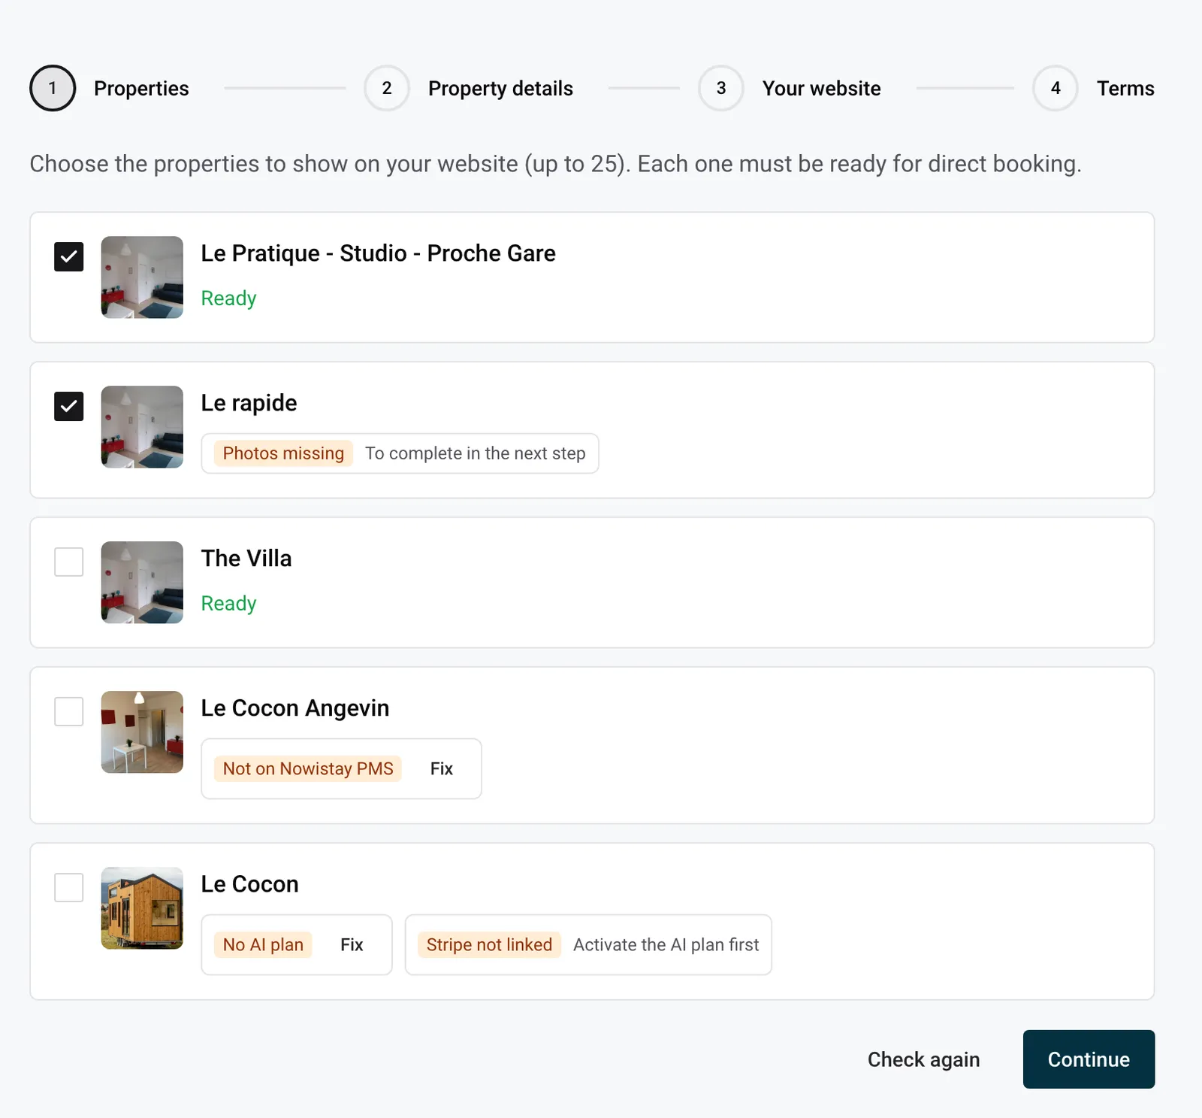Click 'Activate the AI plan first' text
1202x1118 pixels.
tap(666, 944)
